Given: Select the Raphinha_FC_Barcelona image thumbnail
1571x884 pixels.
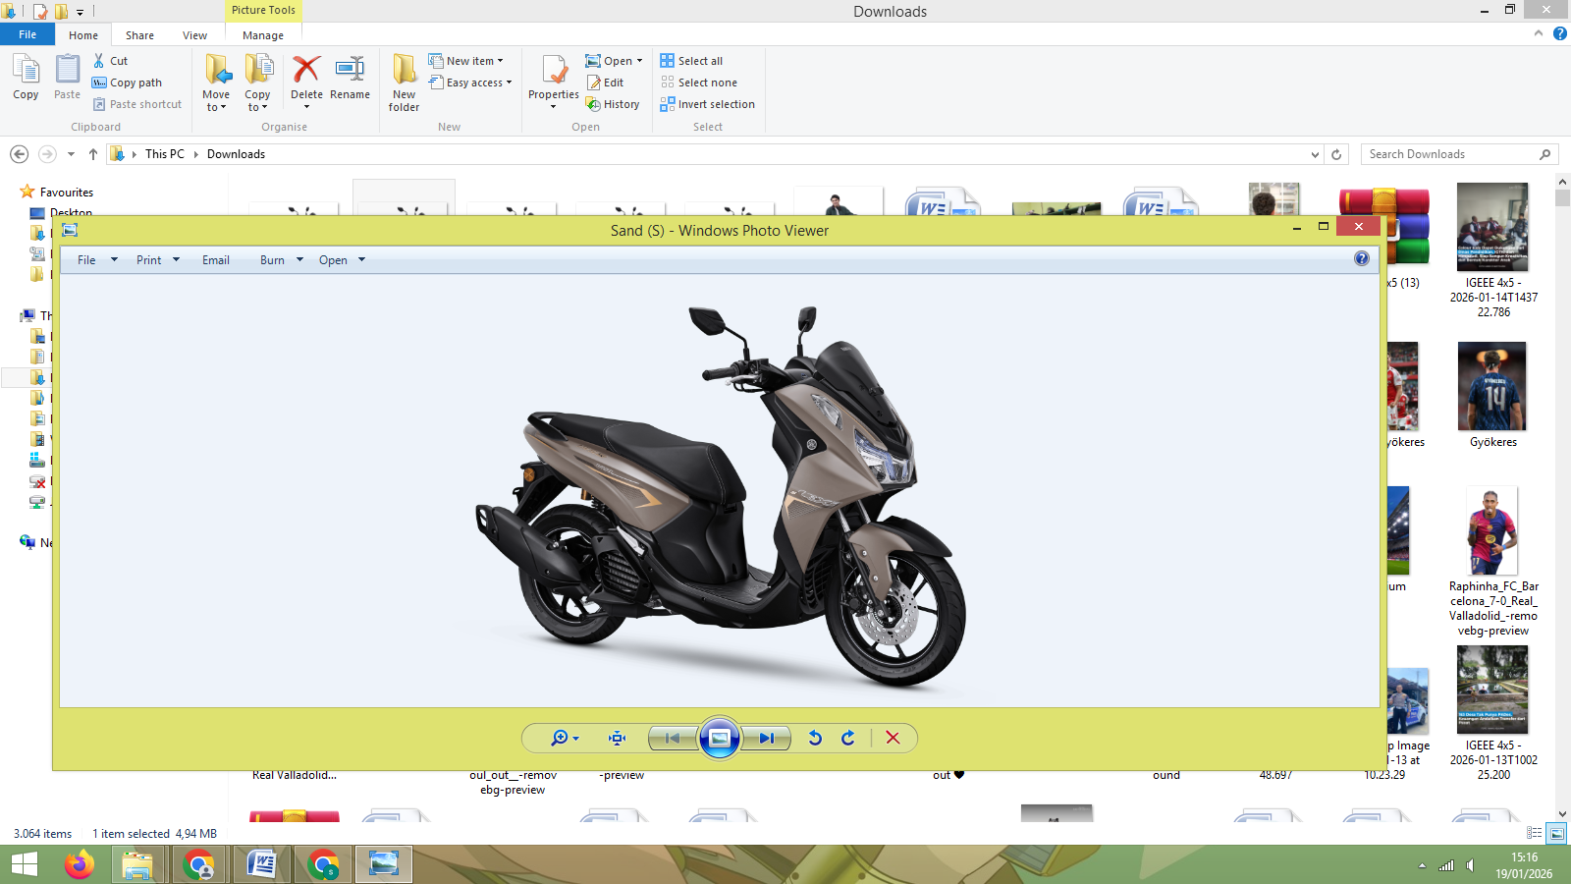Looking at the screenshot, I should (1492, 530).
